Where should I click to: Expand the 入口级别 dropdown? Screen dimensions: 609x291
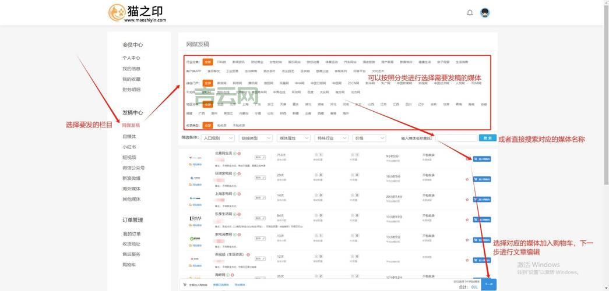217,139
